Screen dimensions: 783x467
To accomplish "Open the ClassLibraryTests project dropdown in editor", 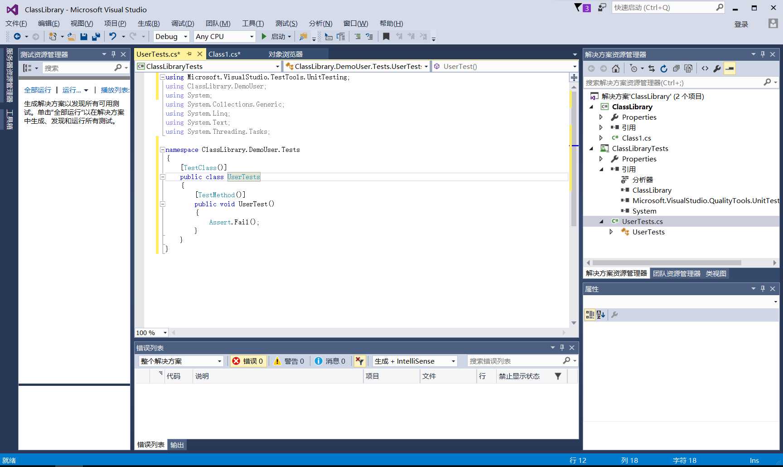I will pos(208,66).
